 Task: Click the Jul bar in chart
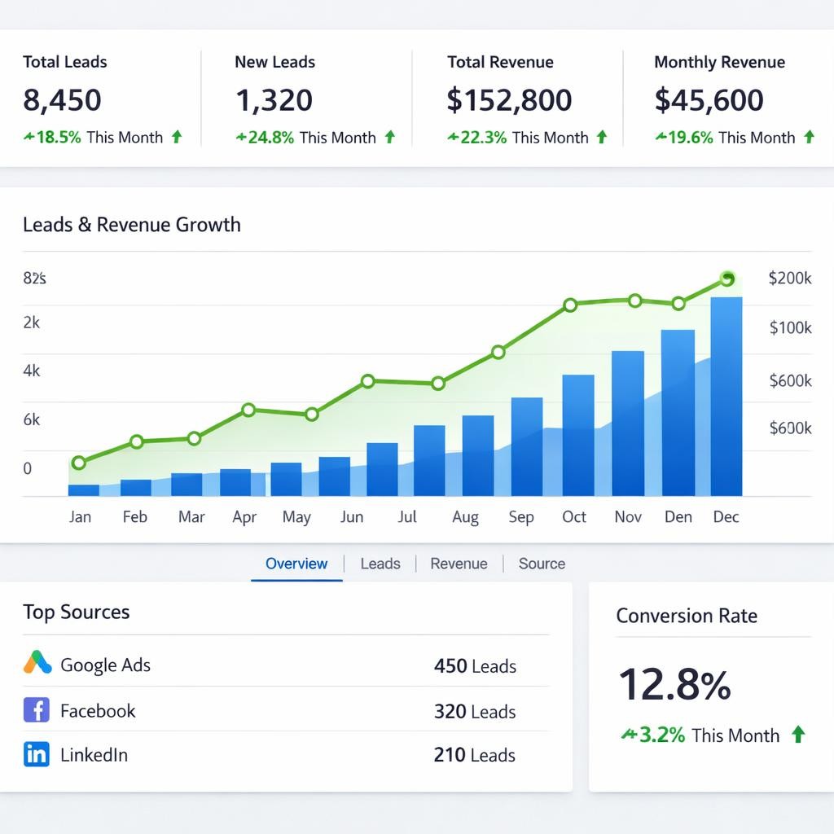coord(429,461)
